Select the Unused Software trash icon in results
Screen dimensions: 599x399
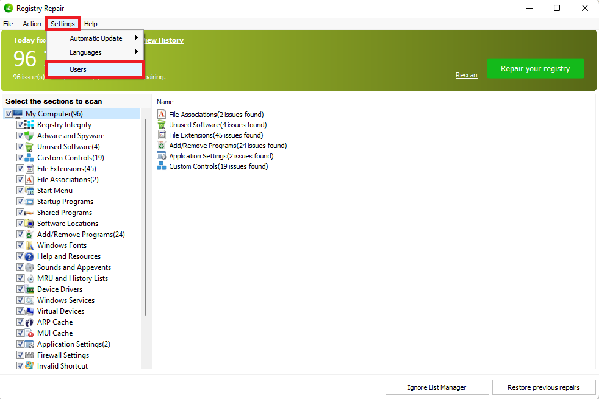coord(162,125)
